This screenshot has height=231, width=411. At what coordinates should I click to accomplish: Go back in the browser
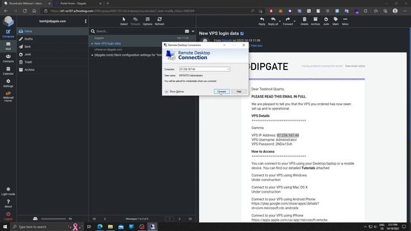coord(6,11)
